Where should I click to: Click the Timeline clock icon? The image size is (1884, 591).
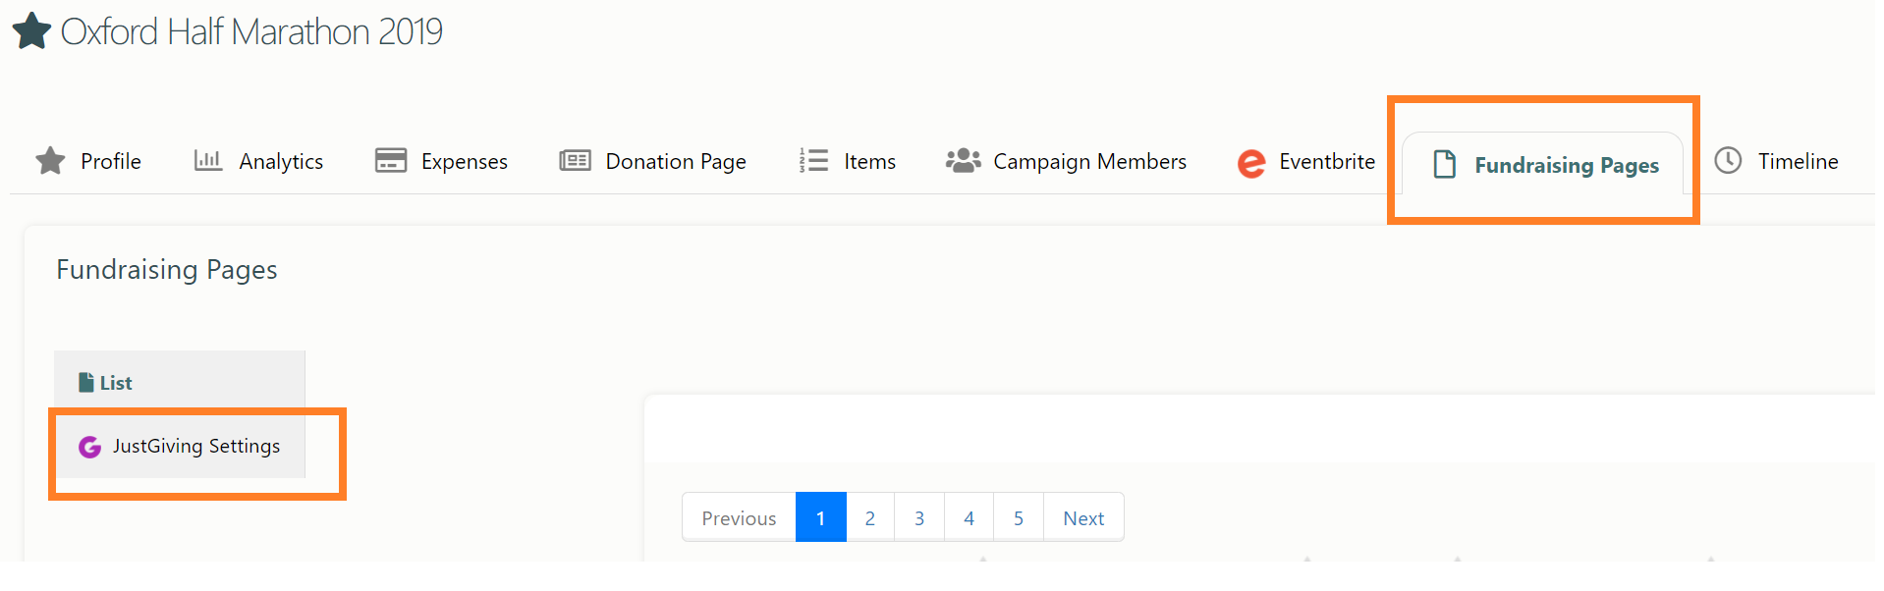1728,160
